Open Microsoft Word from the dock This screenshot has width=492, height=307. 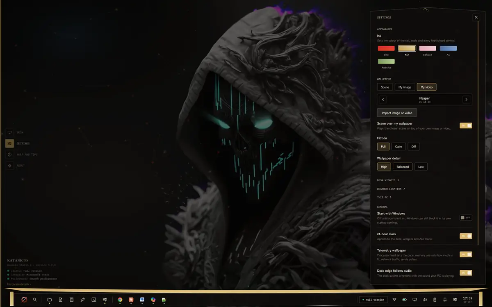click(x=142, y=300)
